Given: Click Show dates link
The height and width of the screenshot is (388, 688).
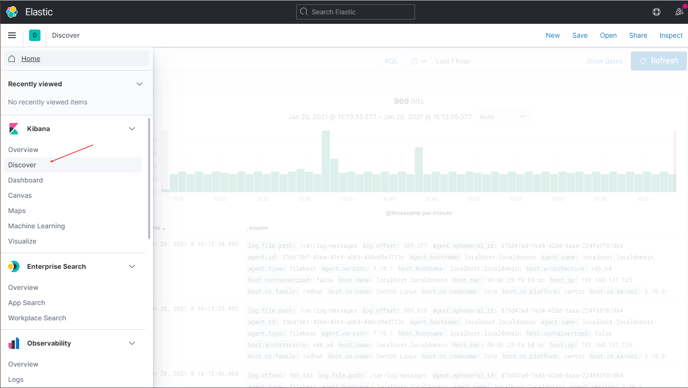Looking at the screenshot, I should (x=604, y=61).
